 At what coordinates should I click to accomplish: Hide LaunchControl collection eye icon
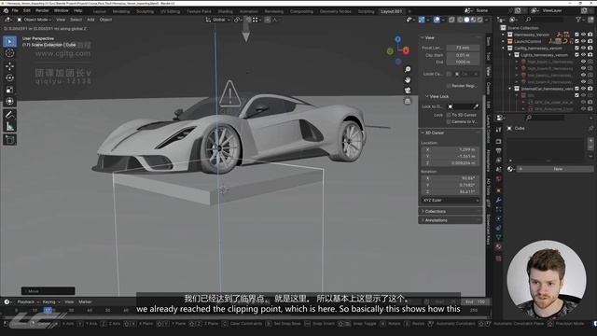pos(583,41)
